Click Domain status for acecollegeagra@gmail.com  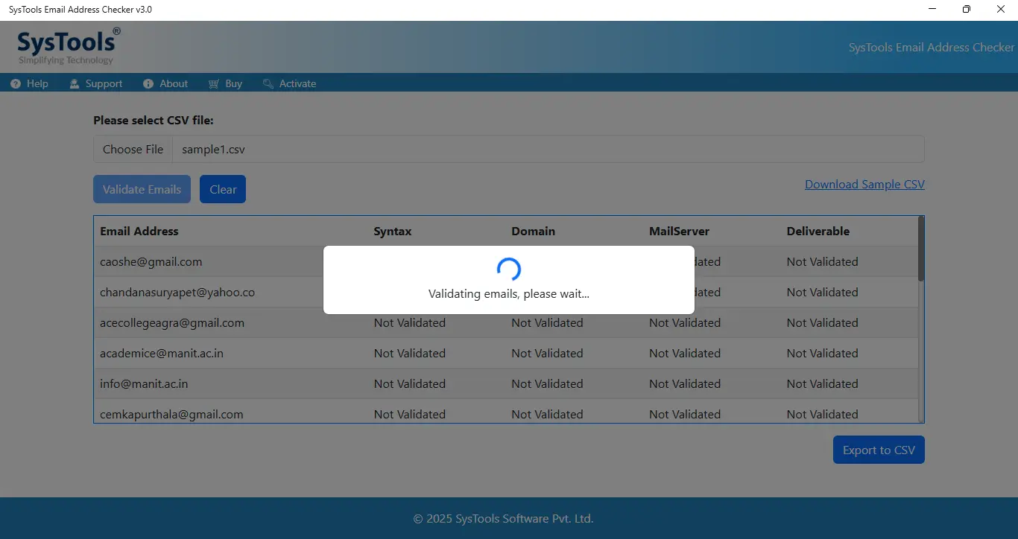[547, 323]
